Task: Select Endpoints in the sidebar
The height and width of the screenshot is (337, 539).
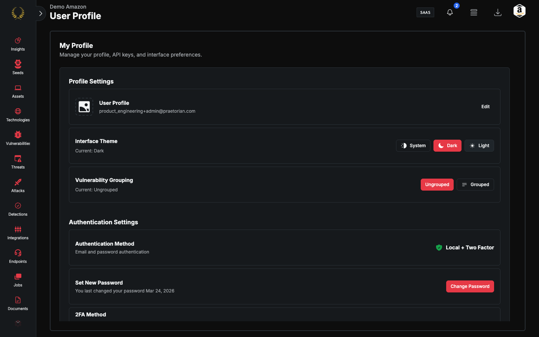Action: pos(18,256)
